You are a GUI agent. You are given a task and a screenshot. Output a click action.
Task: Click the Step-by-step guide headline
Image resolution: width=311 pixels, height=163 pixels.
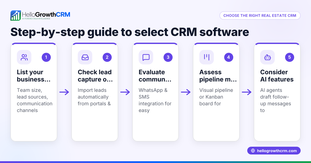pyautogui.click(x=130, y=32)
